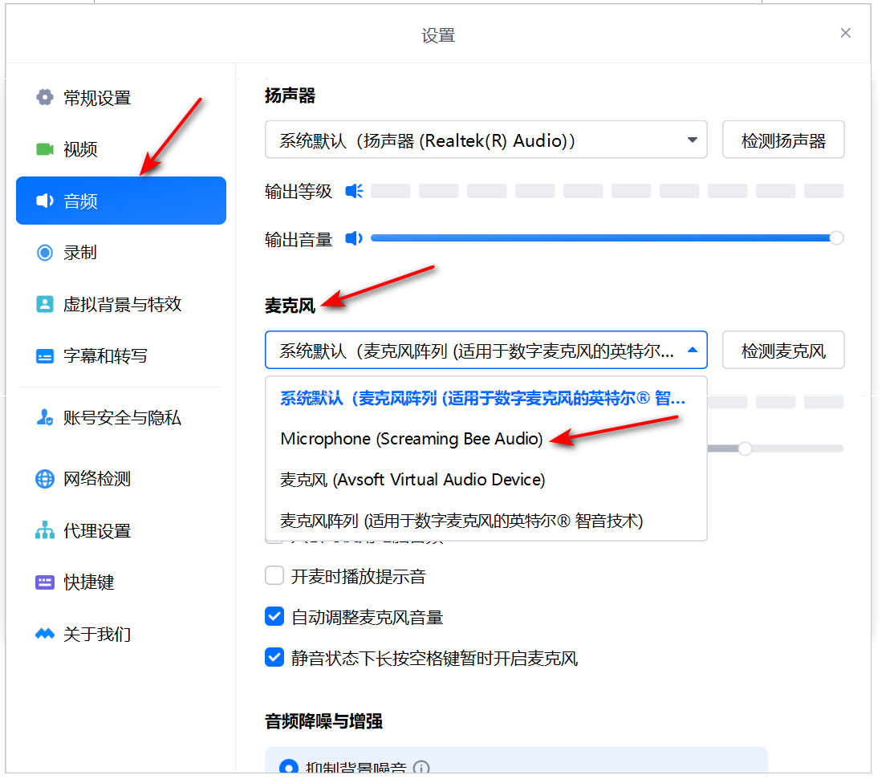Open the 账号安全与隐私 settings tab
Viewport: 894px width, 779px height.
point(122,418)
